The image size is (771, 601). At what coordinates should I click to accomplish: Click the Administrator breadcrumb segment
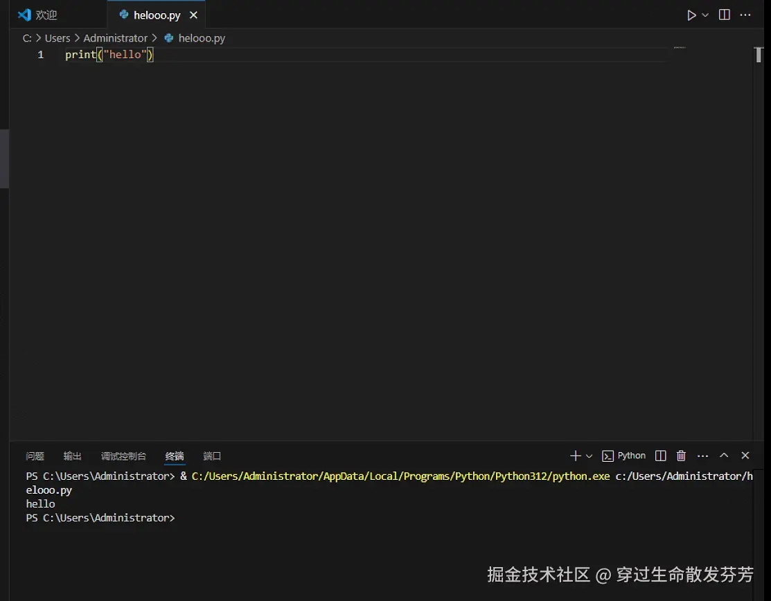[x=115, y=38]
